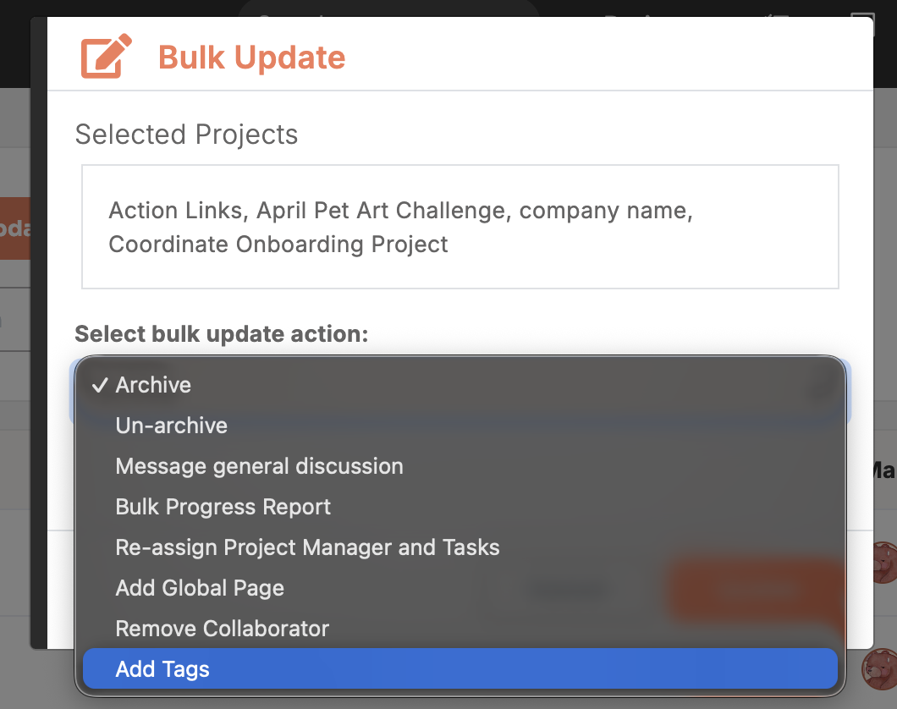897x709 pixels.
Task: Click the Selected Projects heading
Action: (186, 135)
